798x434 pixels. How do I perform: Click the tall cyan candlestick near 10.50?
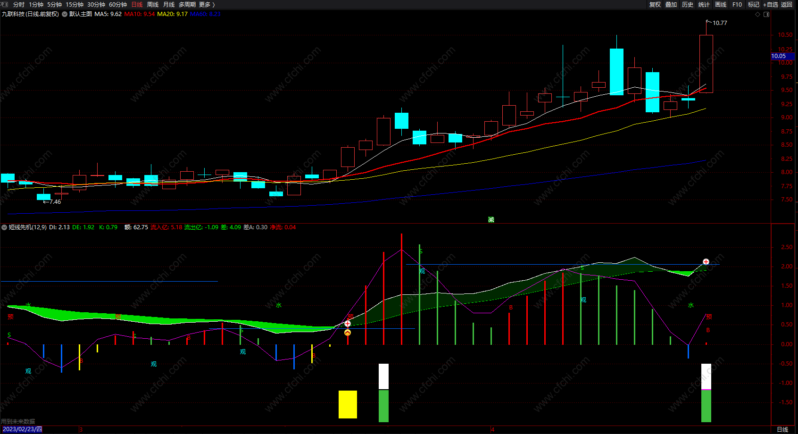tap(616, 72)
